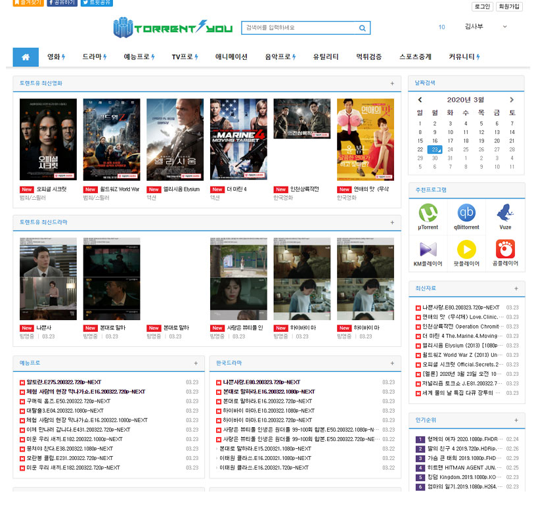Open 오피셜 시크릿 movie poster

48,139
